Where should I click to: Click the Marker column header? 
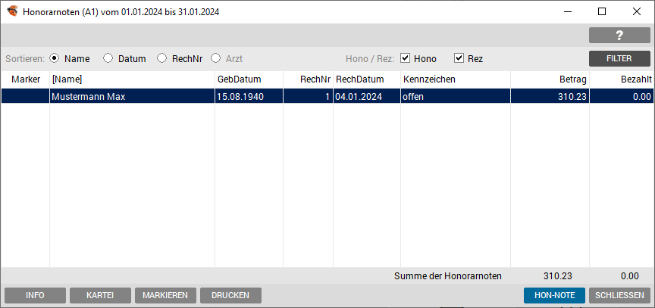click(26, 79)
